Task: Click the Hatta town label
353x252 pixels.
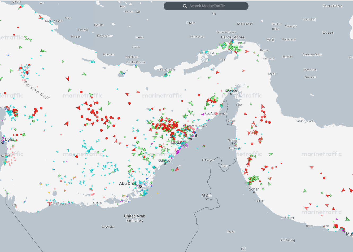Action: point(225,166)
